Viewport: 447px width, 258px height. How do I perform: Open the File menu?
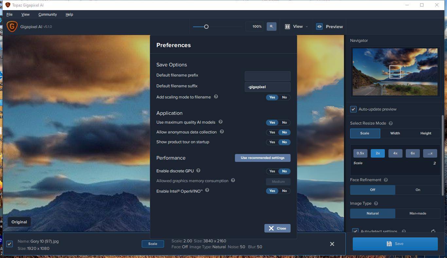coord(9,14)
